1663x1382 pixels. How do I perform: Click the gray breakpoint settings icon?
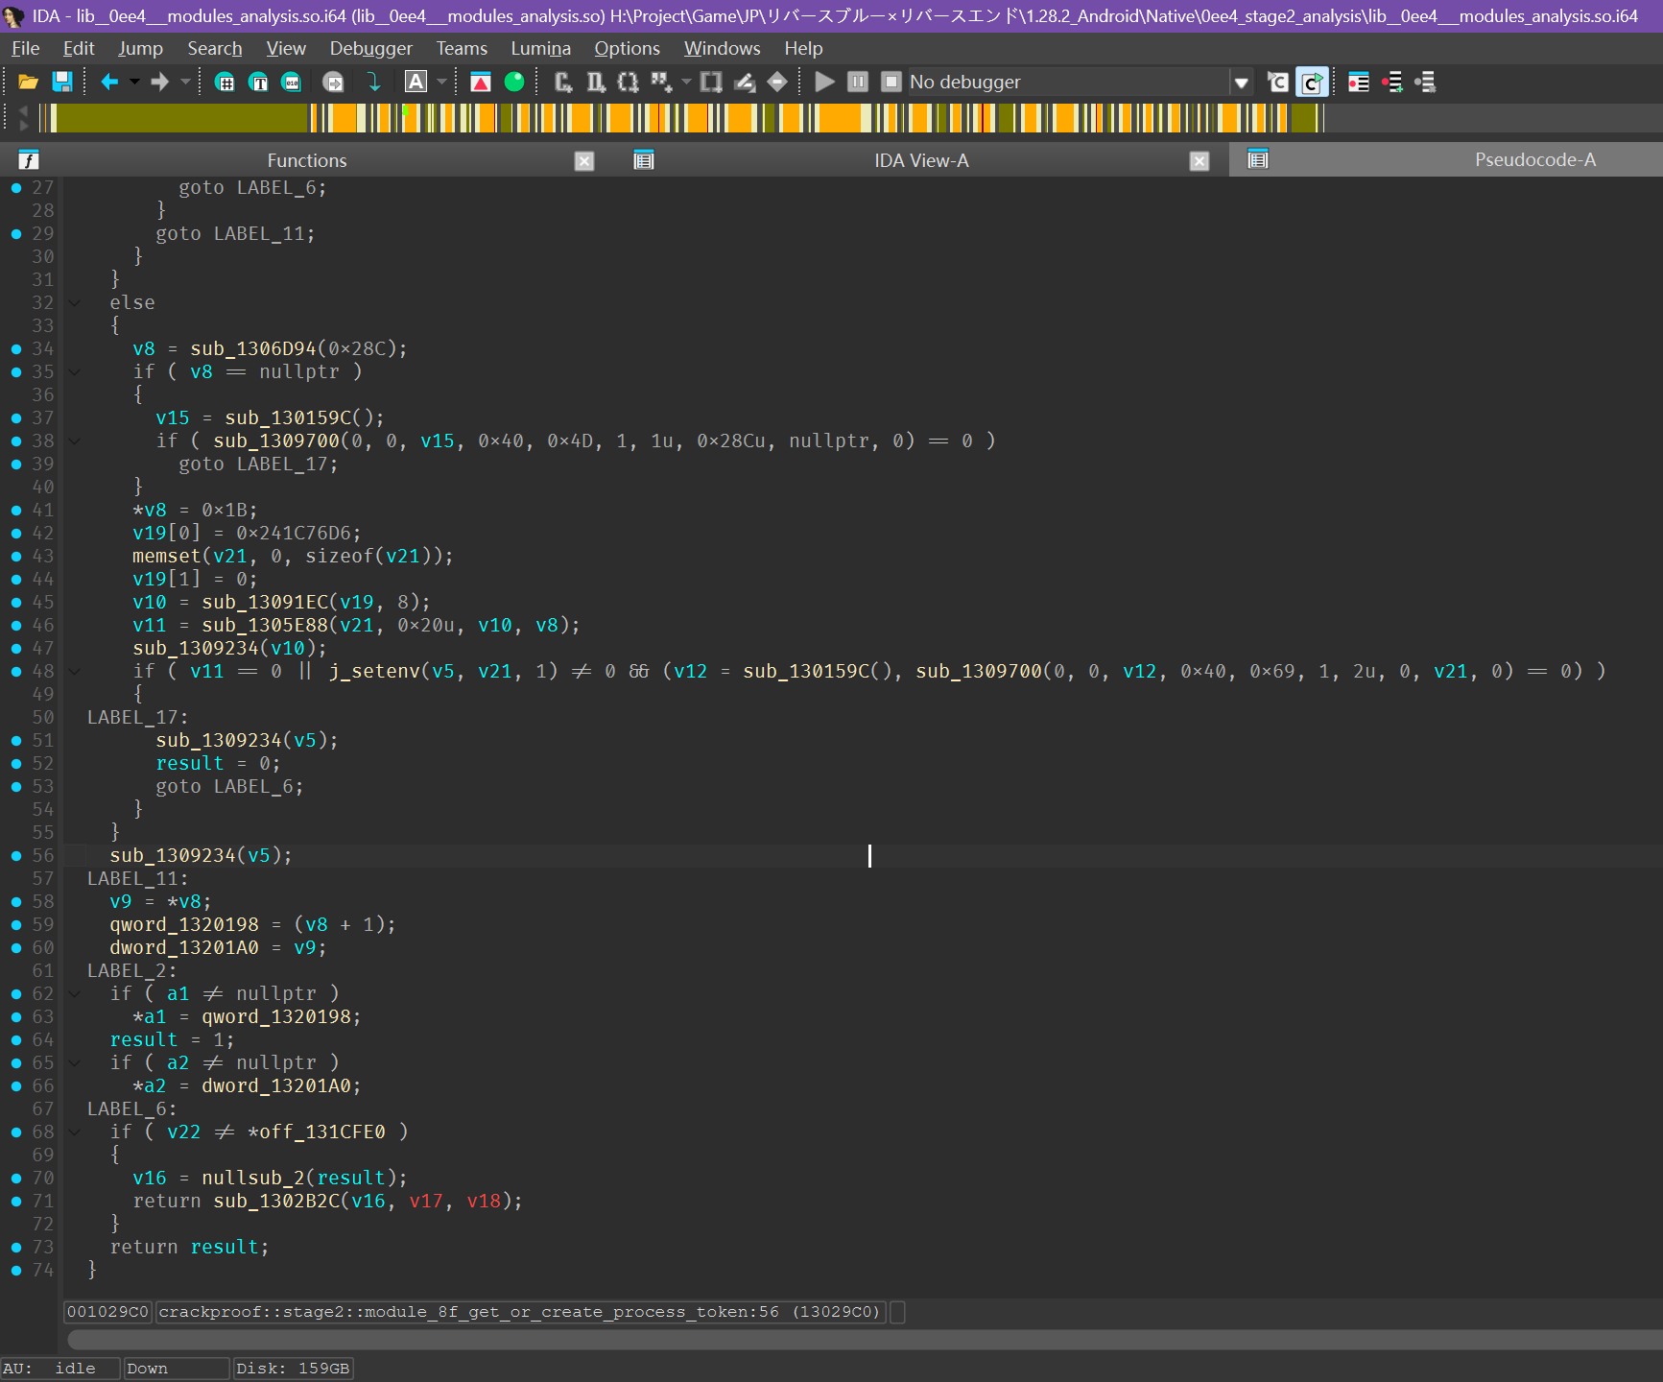(1426, 83)
